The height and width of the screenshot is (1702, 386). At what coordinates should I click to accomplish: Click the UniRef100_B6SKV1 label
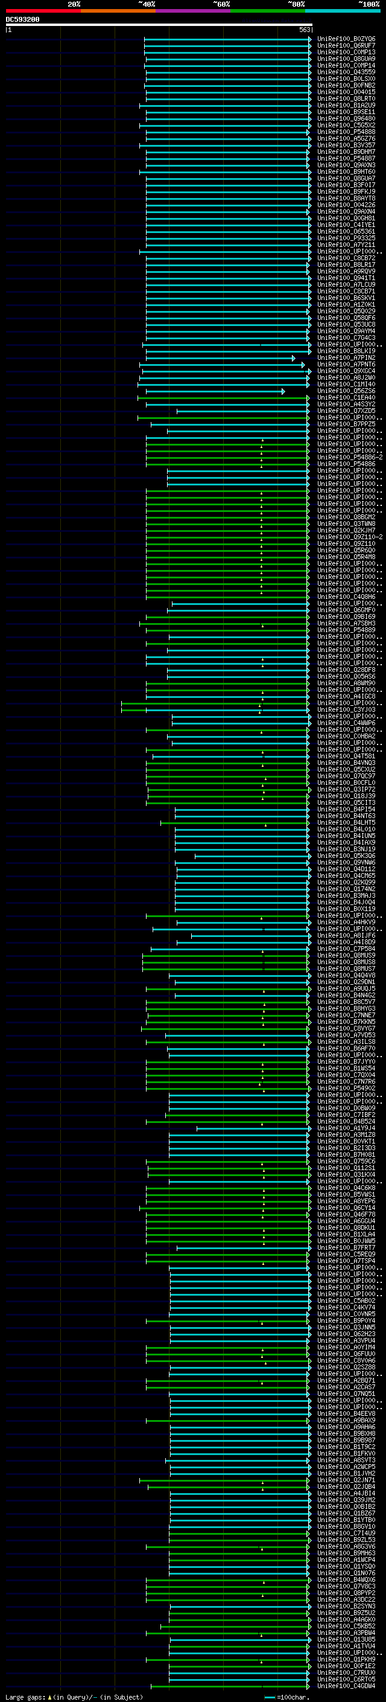[x=346, y=298]
